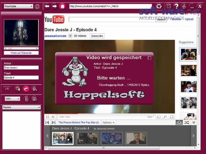This screenshot has width=206, height=154.
Task: Close the 'Video wird gespeichert' dialog
Action: (149, 58)
